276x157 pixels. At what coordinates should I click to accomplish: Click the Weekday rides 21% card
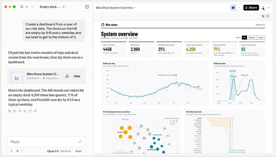coord(169,50)
